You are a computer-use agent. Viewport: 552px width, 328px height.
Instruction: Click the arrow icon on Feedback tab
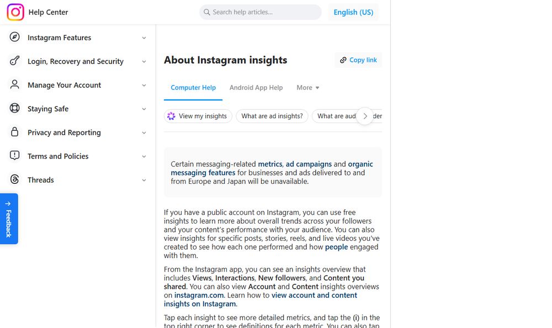(x=8, y=204)
